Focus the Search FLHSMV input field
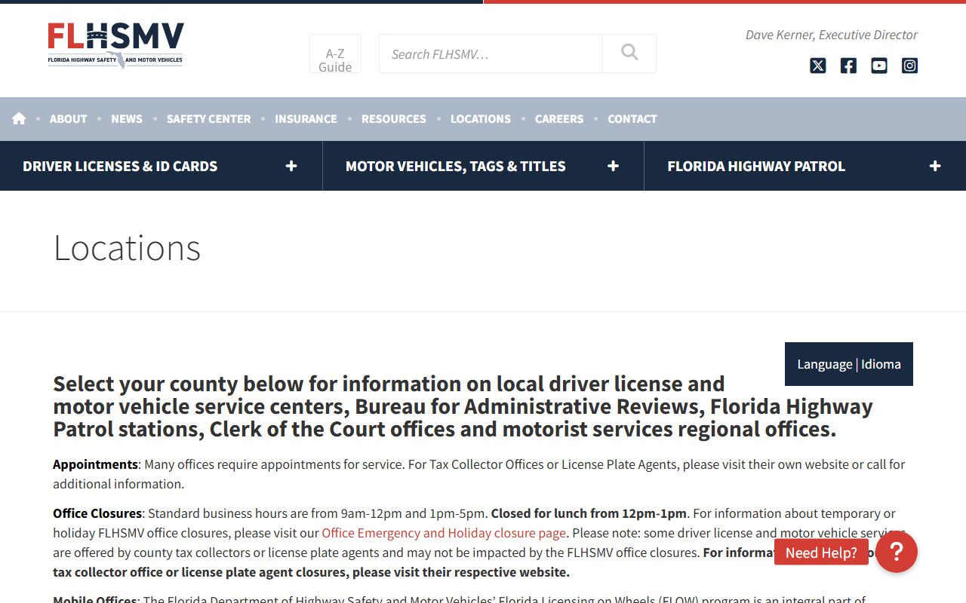966x603 pixels. pos(491,54)
